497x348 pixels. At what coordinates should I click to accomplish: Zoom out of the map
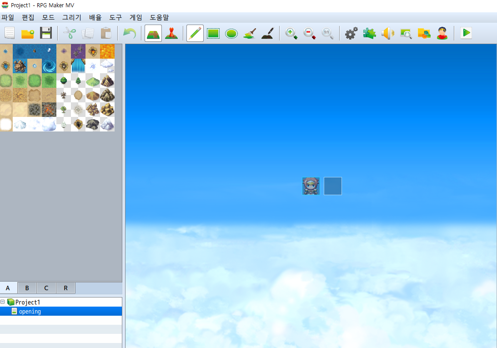pyautogui.click(x=309, y=33)
